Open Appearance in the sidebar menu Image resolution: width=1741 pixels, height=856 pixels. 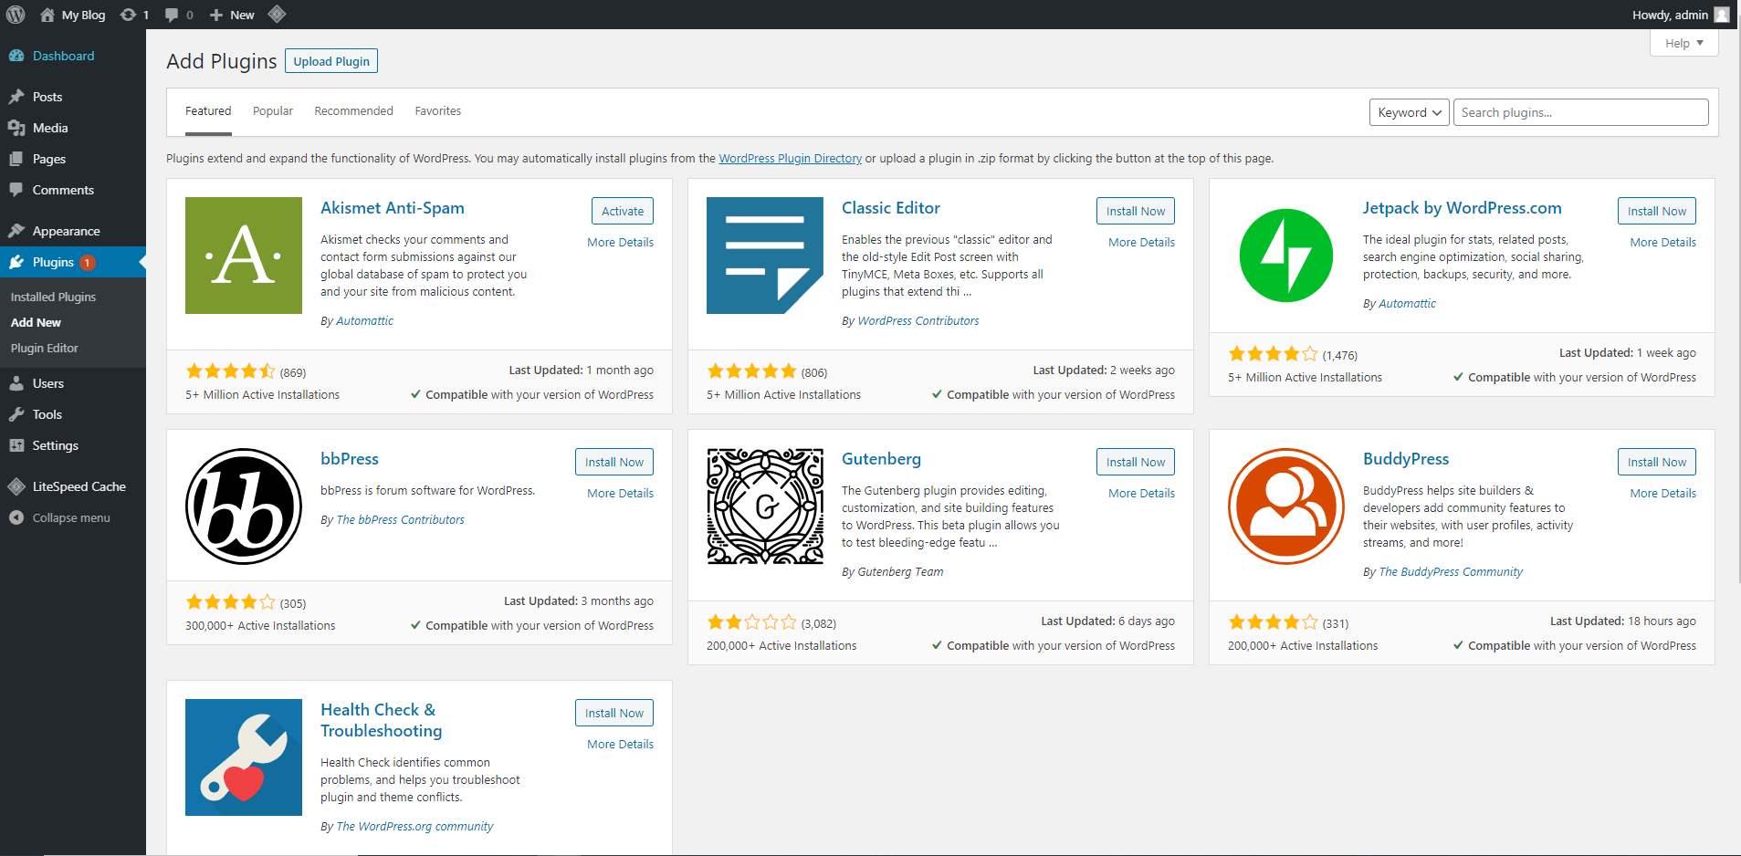point(66,231)
